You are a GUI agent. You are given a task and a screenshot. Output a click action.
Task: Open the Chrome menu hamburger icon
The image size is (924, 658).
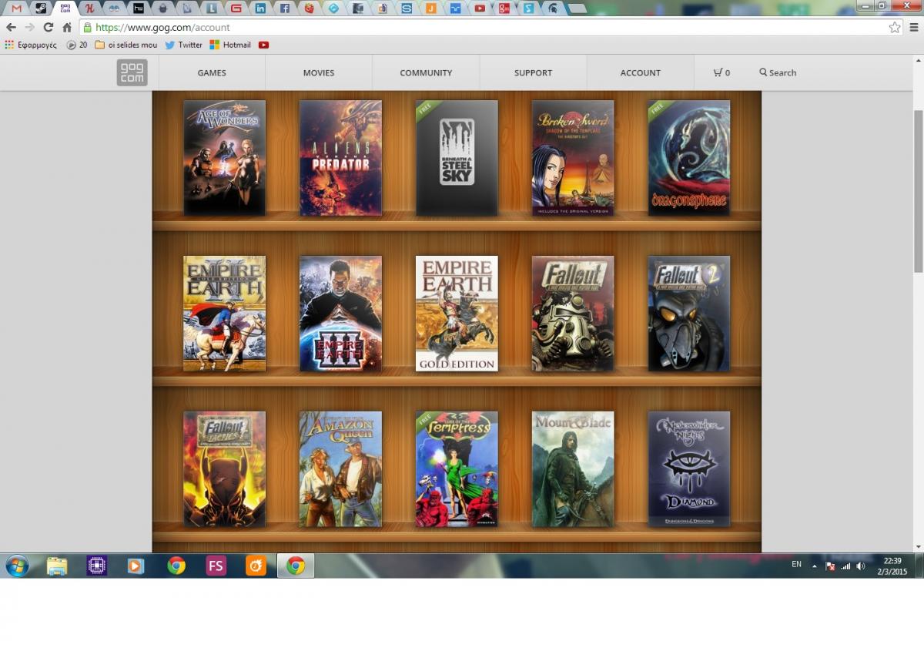[x=914, y=27]
